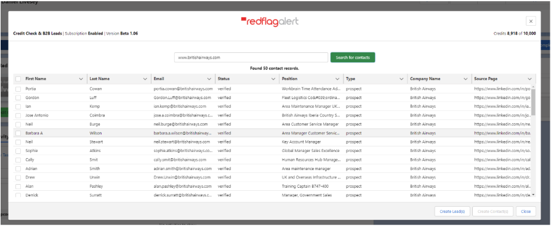This screenshot has width=551, height=229.
Task: Expand the Status column menu chevron
Action: pos(273,79)
